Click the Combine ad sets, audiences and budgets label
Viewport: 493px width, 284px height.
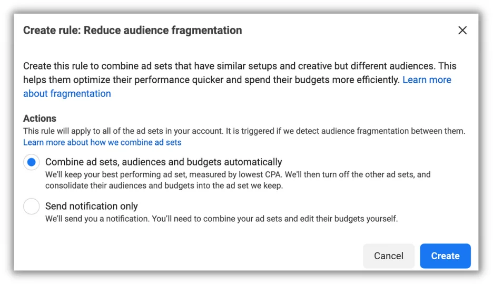tap(163, 162)
